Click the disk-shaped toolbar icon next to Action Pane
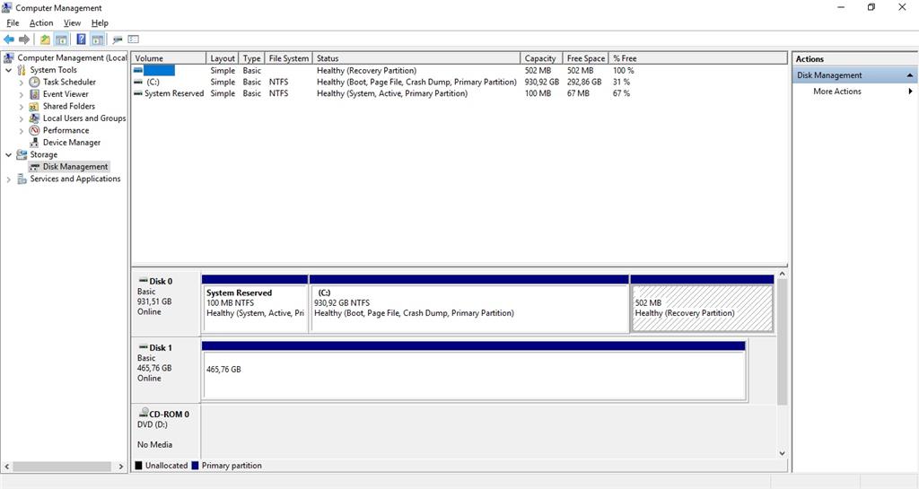 click(x=118, y=39)
